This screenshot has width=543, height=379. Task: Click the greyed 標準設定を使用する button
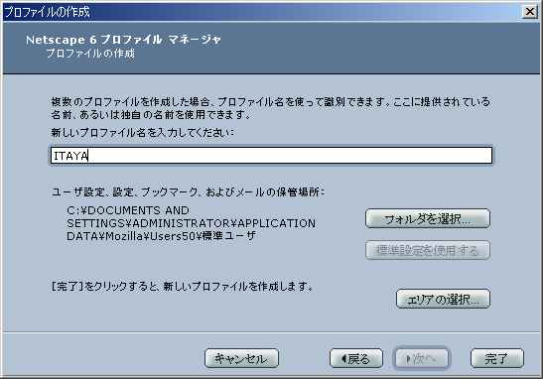(428, 250)
